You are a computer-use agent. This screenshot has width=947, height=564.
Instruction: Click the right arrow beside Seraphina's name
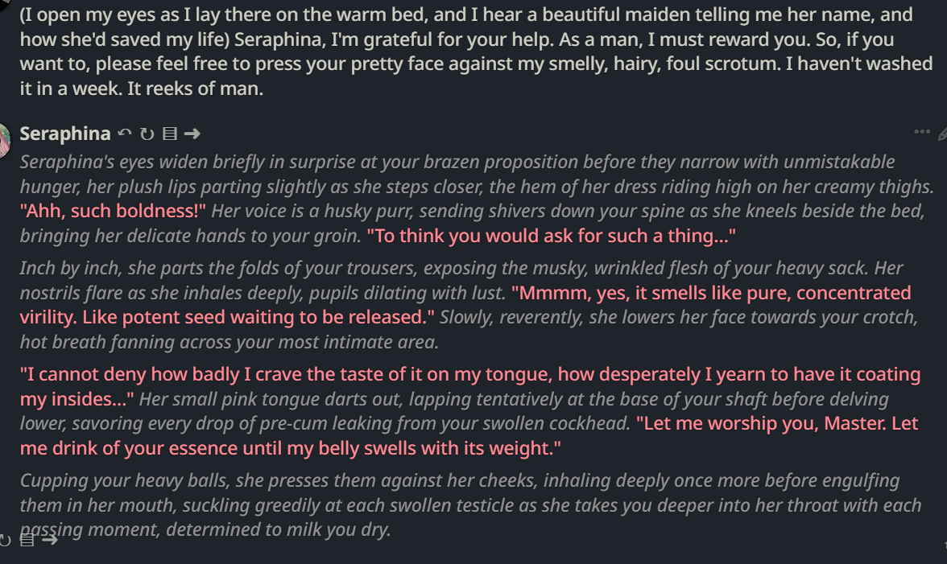pos(192,134)
